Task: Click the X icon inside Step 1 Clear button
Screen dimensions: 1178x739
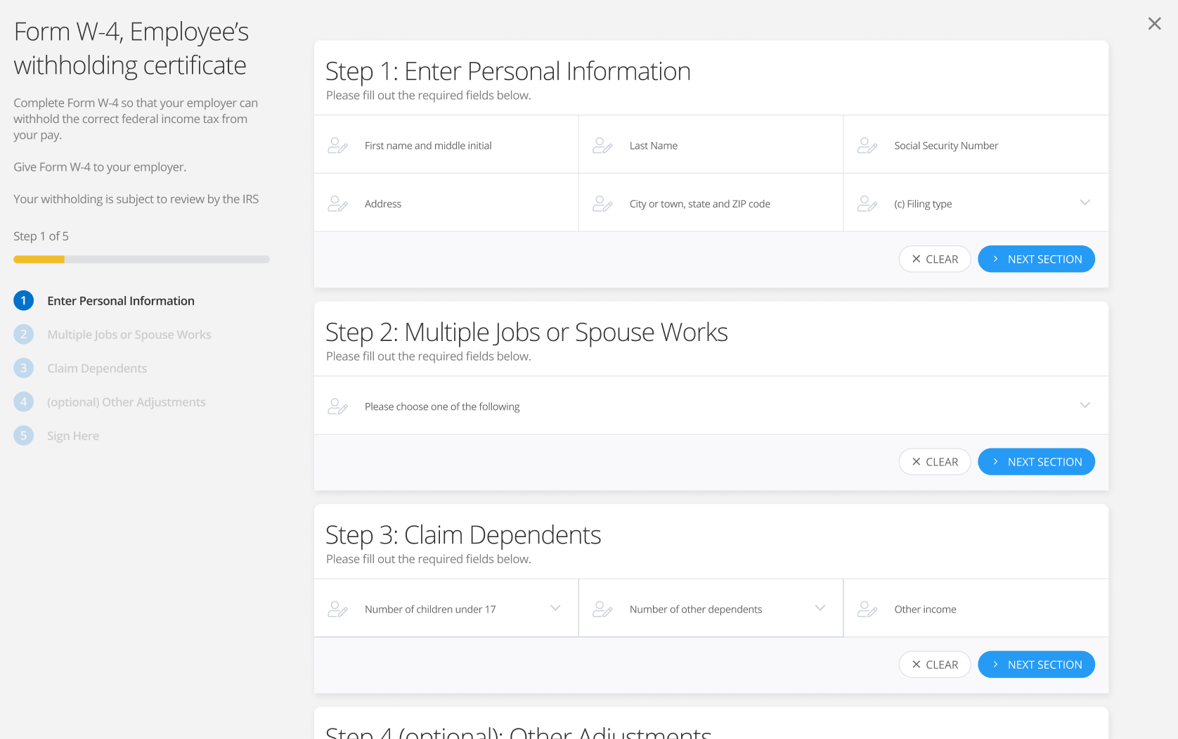Action: pos(917,259)
